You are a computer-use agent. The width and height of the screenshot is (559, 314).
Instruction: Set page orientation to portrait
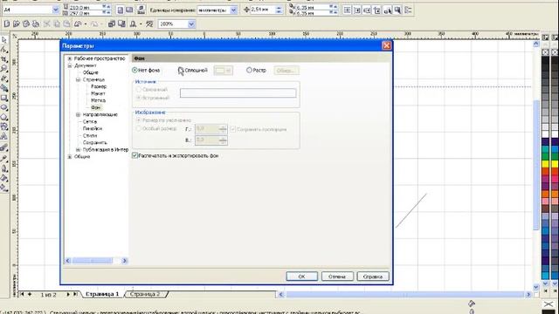coord(121,10)
